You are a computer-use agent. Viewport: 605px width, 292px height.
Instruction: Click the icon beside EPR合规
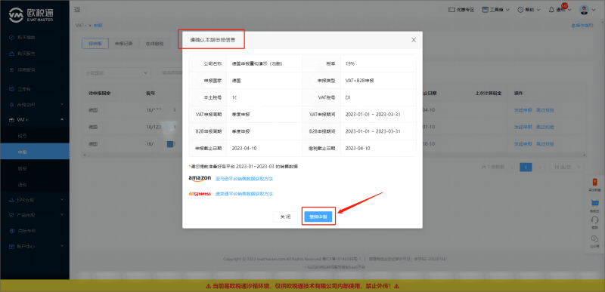pyautogui.click(x=11, y=200)
